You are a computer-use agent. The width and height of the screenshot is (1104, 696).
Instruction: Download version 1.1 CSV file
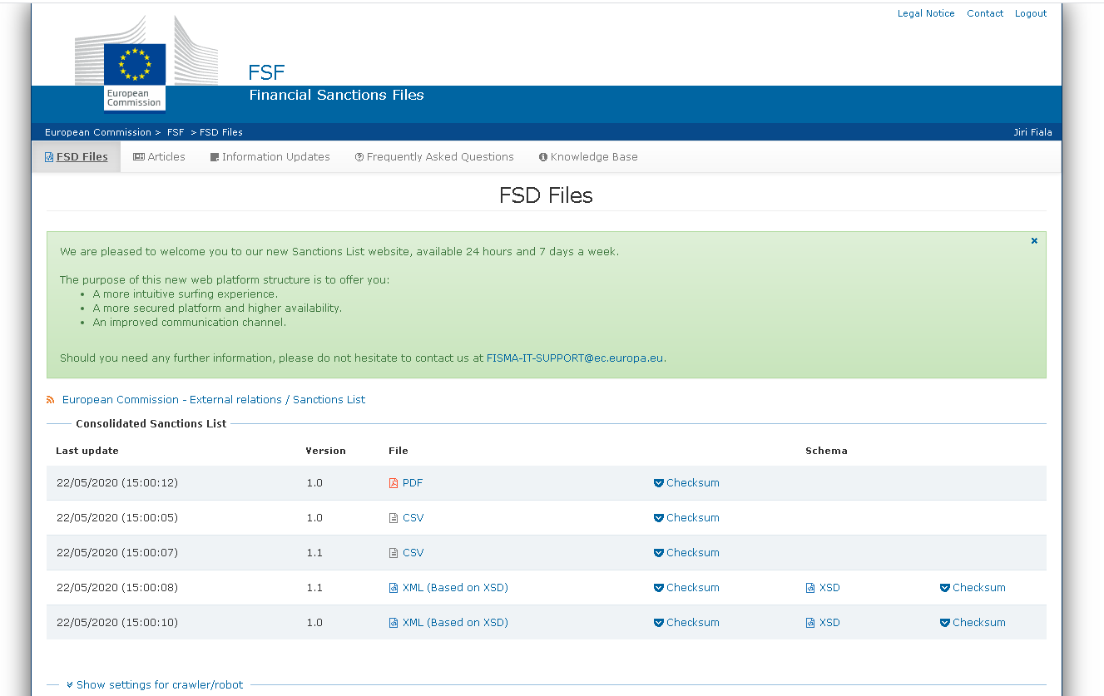(413, 553)
